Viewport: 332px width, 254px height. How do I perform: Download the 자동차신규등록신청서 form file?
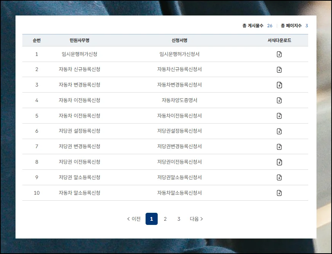(279, 70)
